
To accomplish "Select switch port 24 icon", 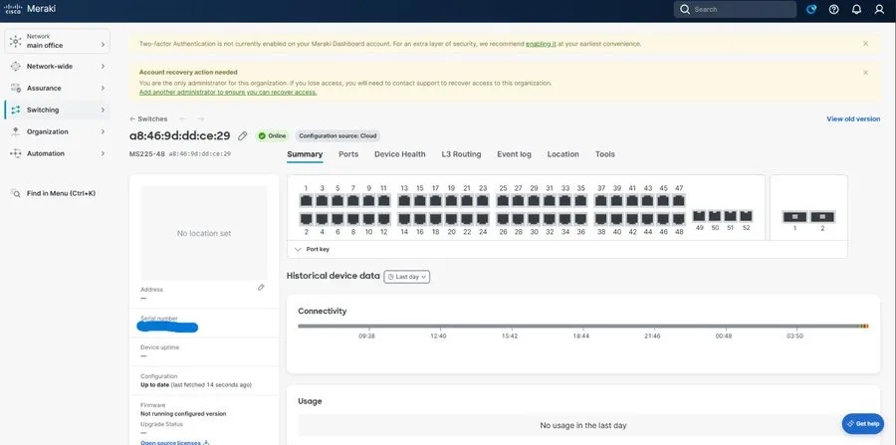I will pos(483,219).
